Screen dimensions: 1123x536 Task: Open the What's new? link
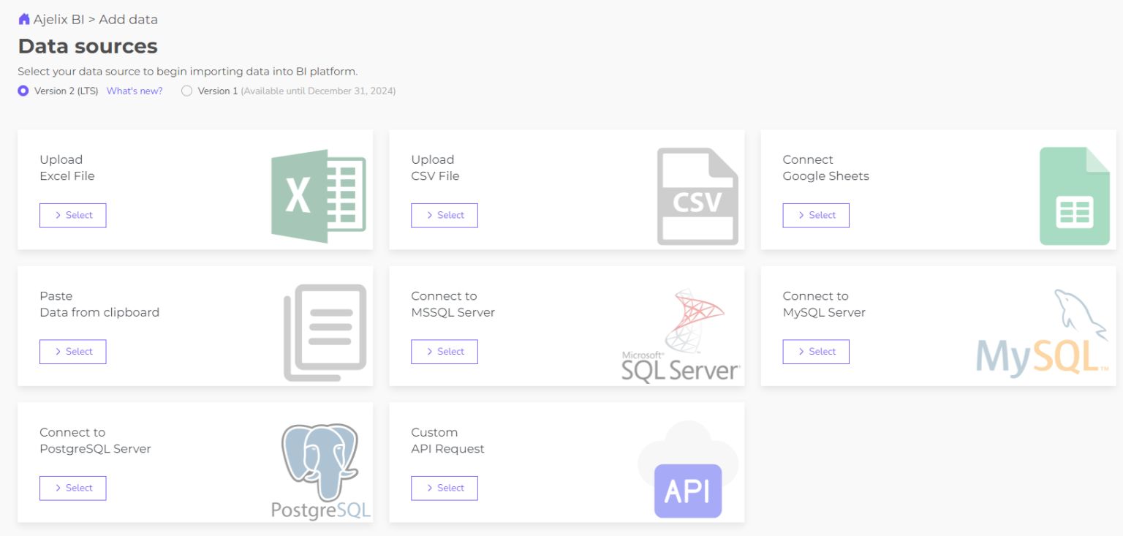(x=135, y=91)
